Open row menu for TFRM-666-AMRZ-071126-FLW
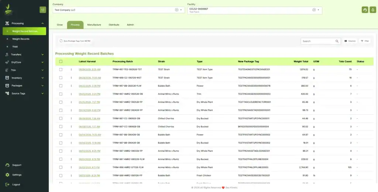Viewport: 378px width, 192px height. pos(71,167)
